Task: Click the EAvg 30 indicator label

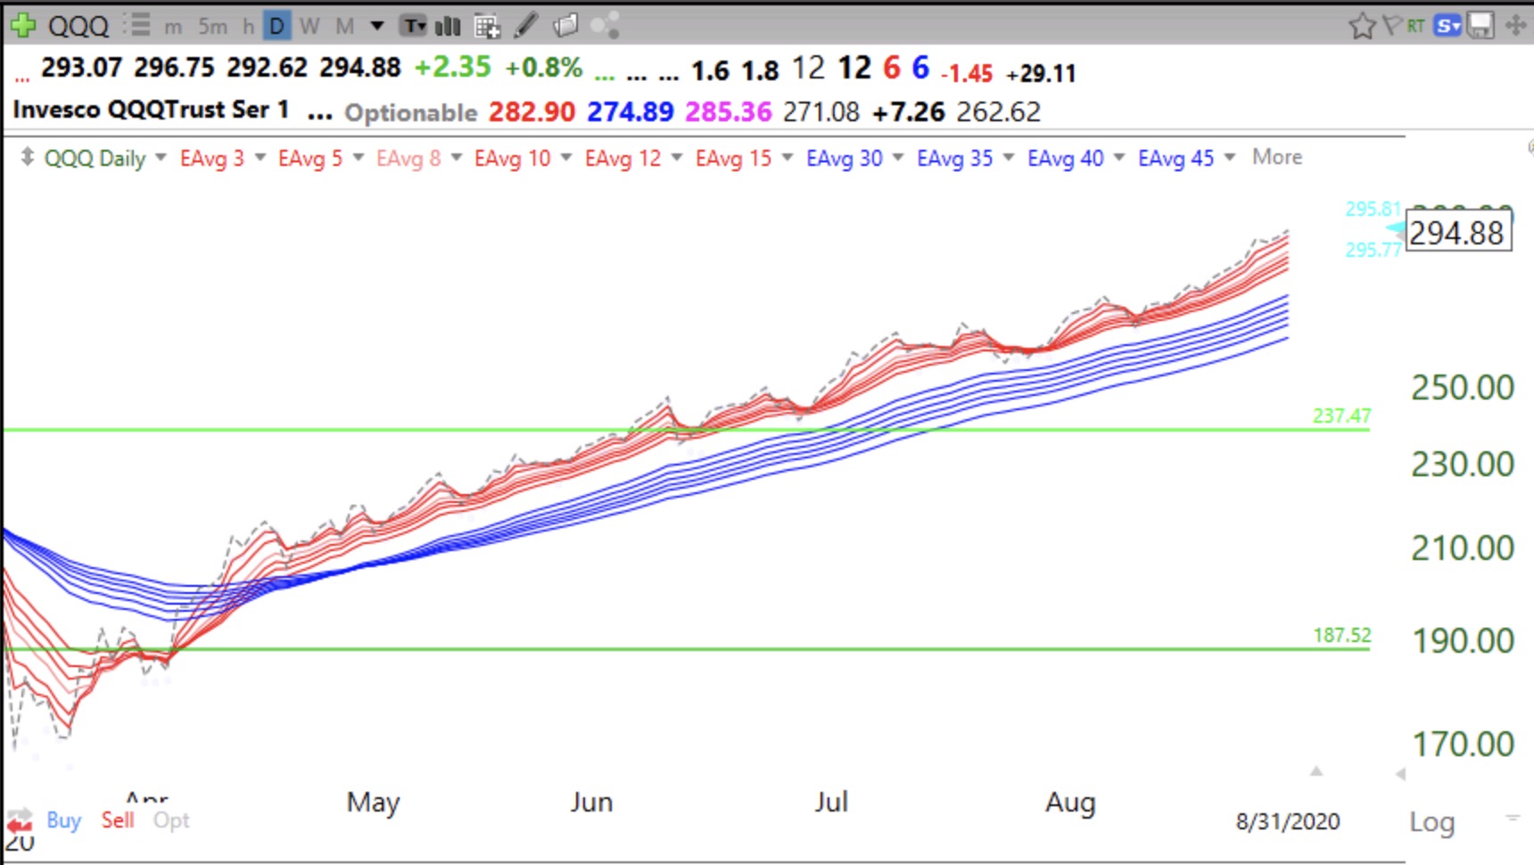Action: tap(844, 158)
